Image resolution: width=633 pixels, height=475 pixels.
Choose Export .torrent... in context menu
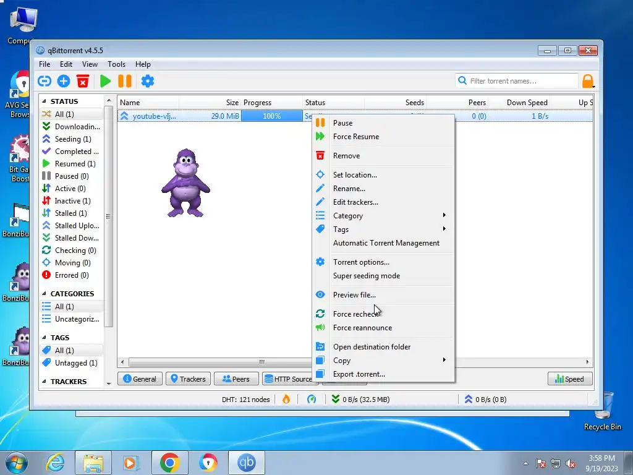pos(383,374)
